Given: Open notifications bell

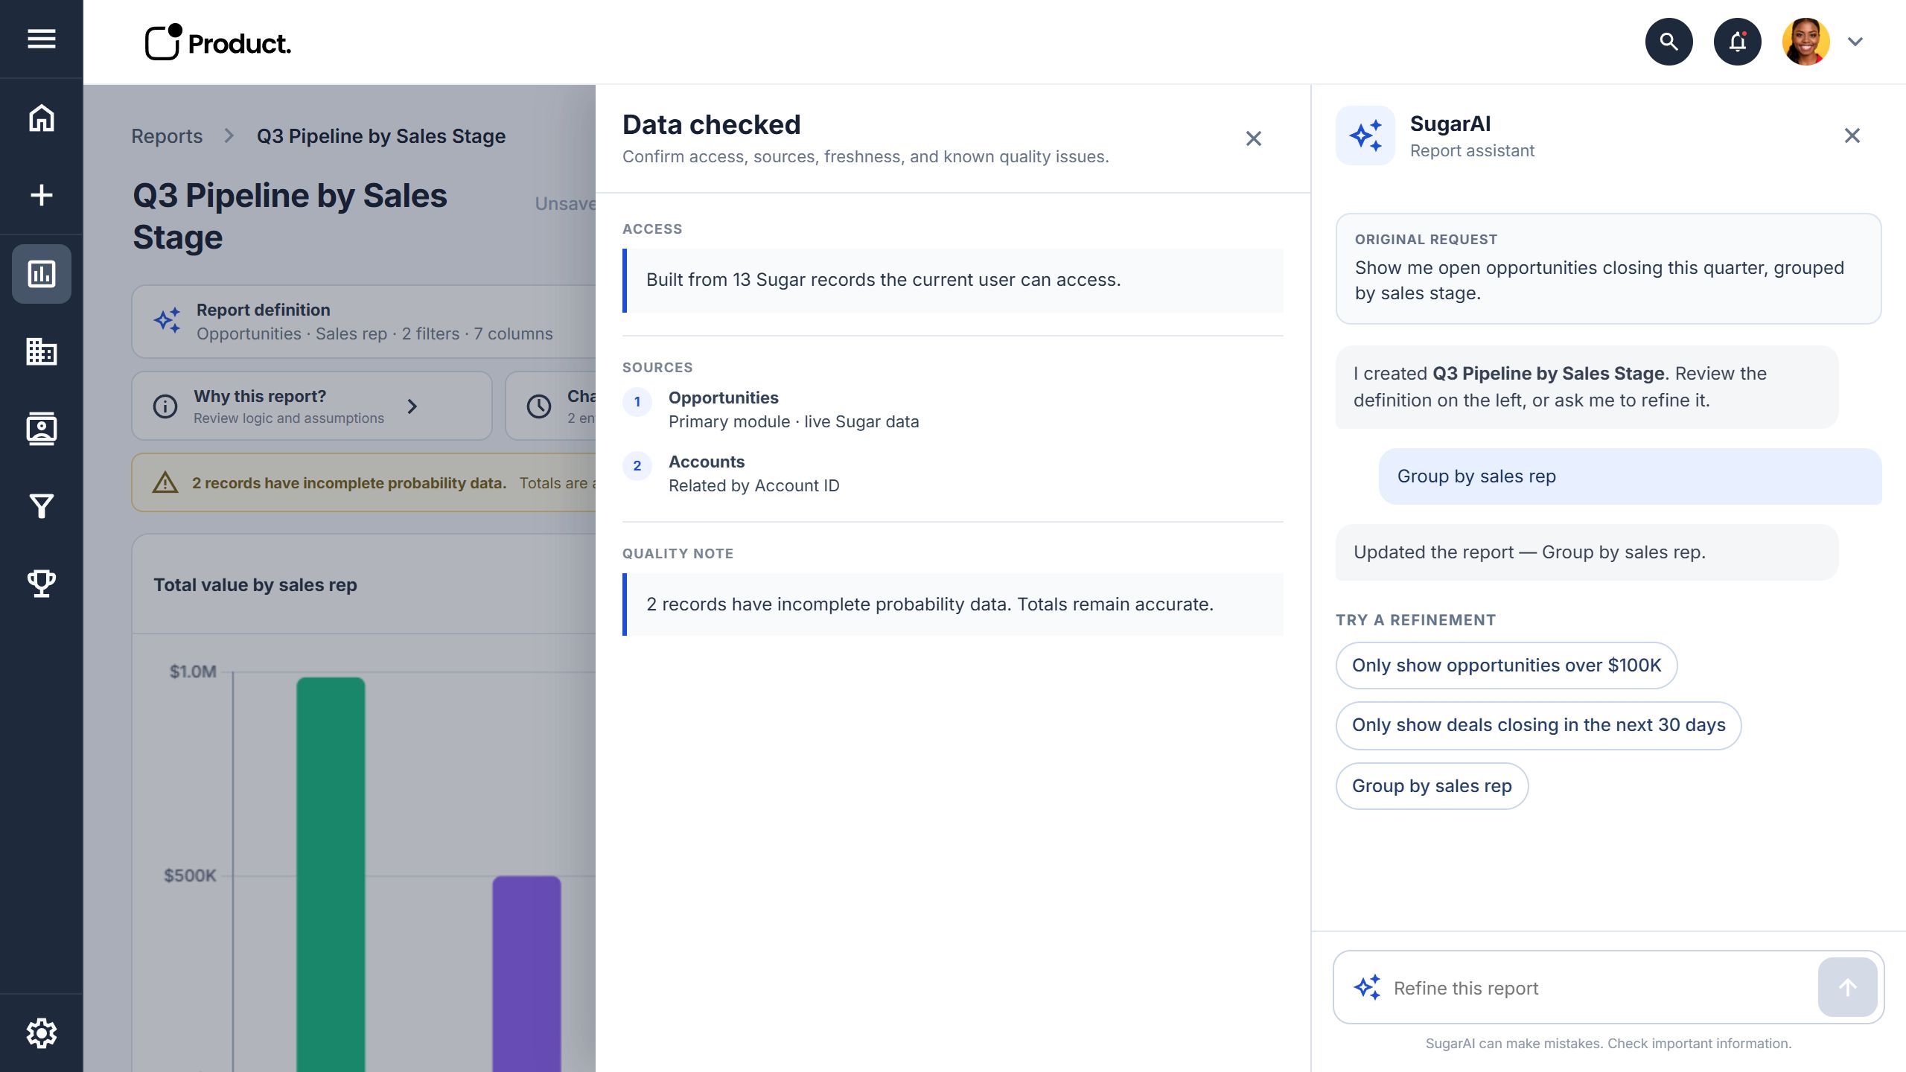Looking at the screenshot, I should pos(1737,42).
